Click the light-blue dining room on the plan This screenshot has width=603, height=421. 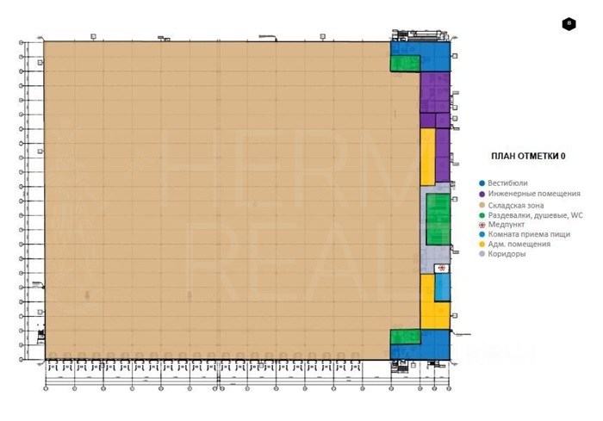tap(443, 288)
